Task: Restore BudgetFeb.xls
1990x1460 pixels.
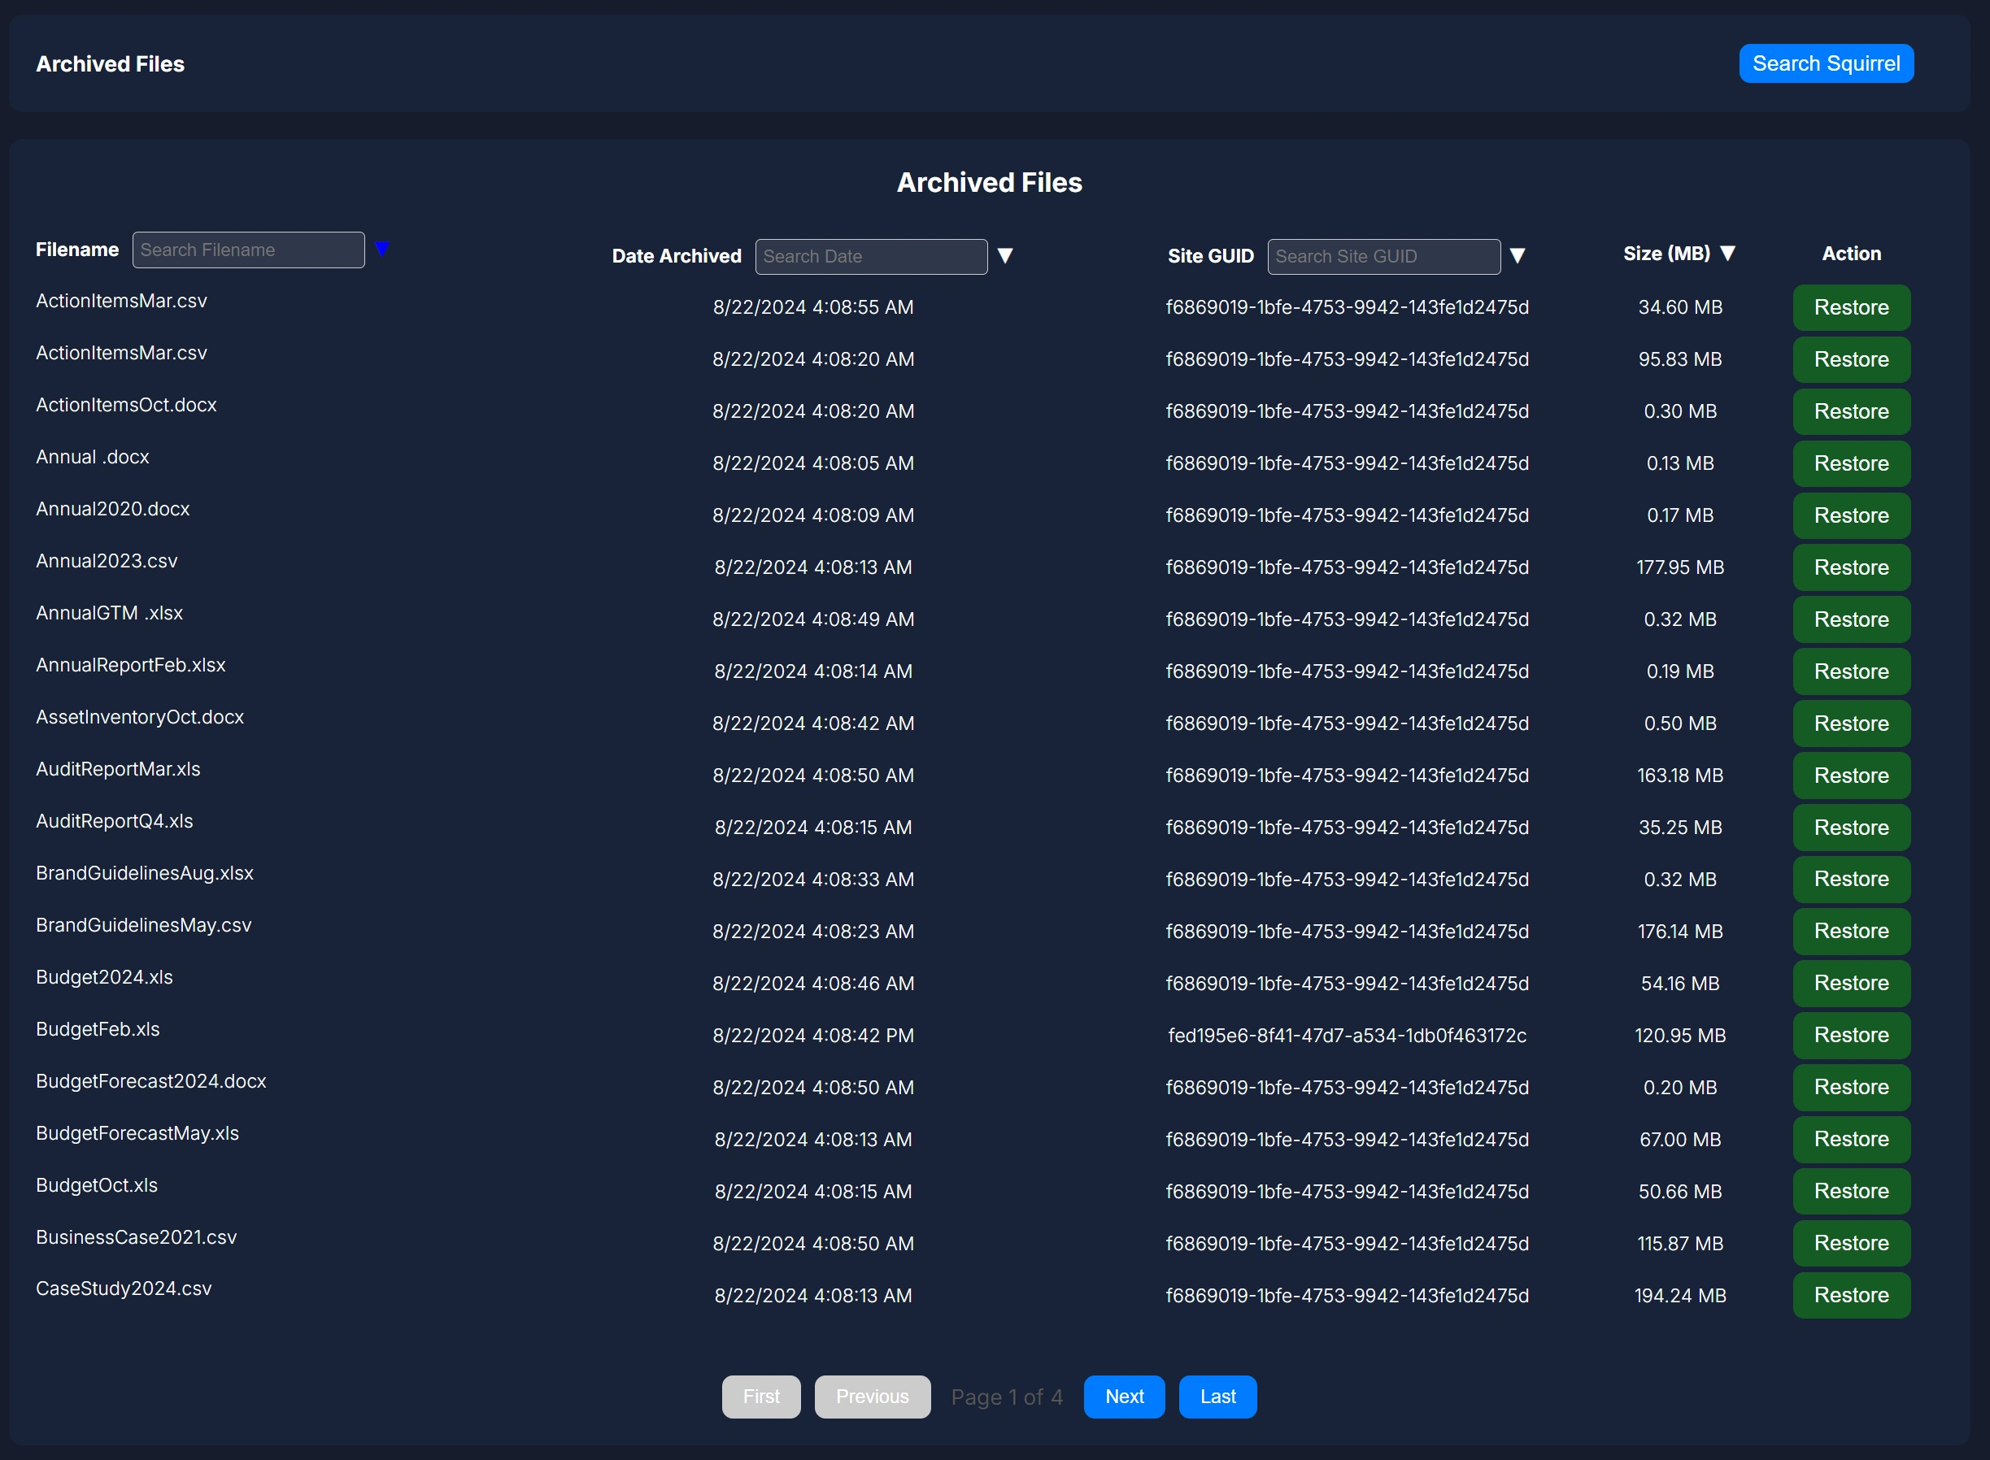Action: (1850, 1035)
